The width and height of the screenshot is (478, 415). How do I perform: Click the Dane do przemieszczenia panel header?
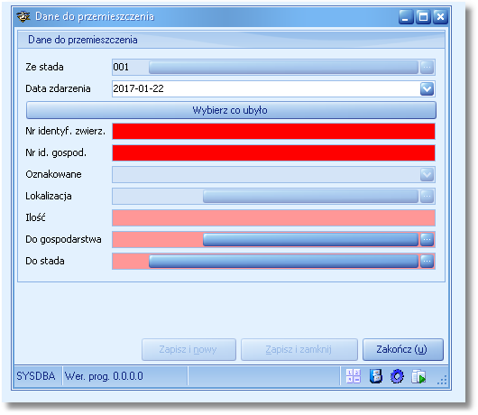pos(231,40)
